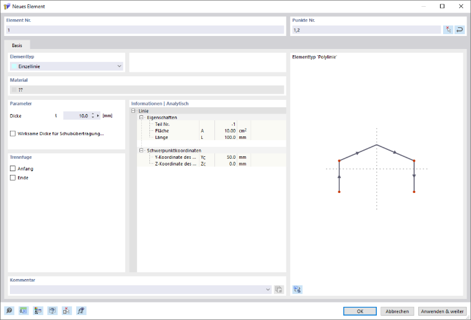Open units and decimal places settings
471x320 pixels.
(24, 311)
